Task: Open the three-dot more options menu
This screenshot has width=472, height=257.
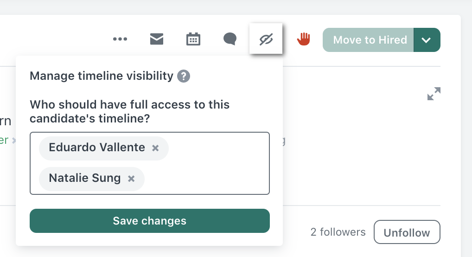Action: (120, 39)
